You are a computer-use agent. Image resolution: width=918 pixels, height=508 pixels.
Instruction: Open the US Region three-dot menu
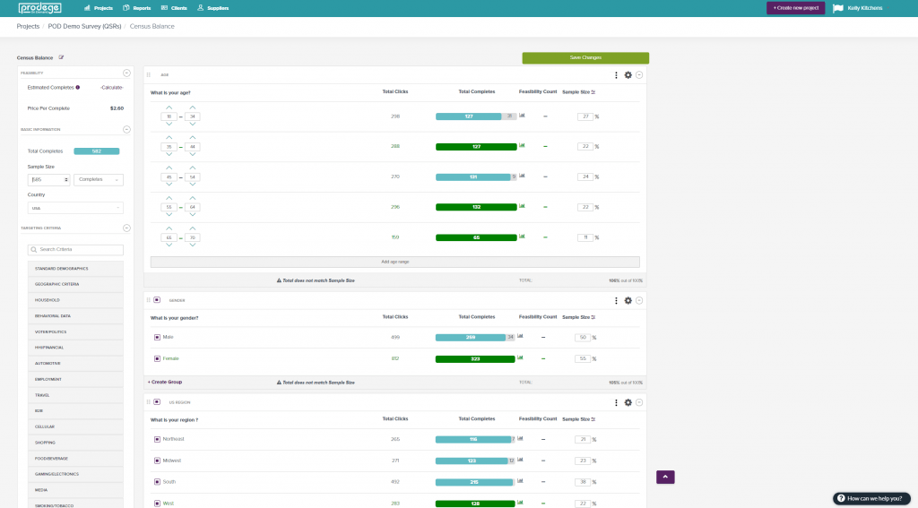click(x=616, y=402)
